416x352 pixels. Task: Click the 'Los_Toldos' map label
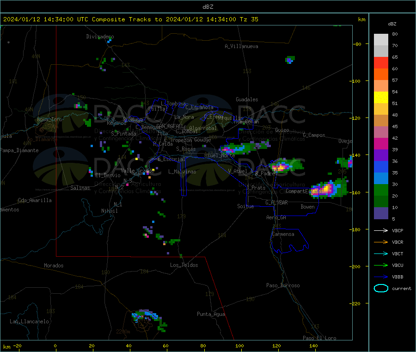pyautogui.click(x=184, y=265)
